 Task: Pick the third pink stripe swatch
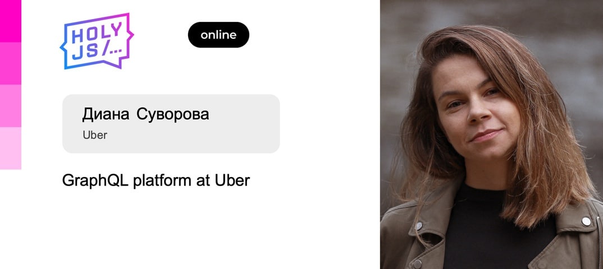coord(10,106)
